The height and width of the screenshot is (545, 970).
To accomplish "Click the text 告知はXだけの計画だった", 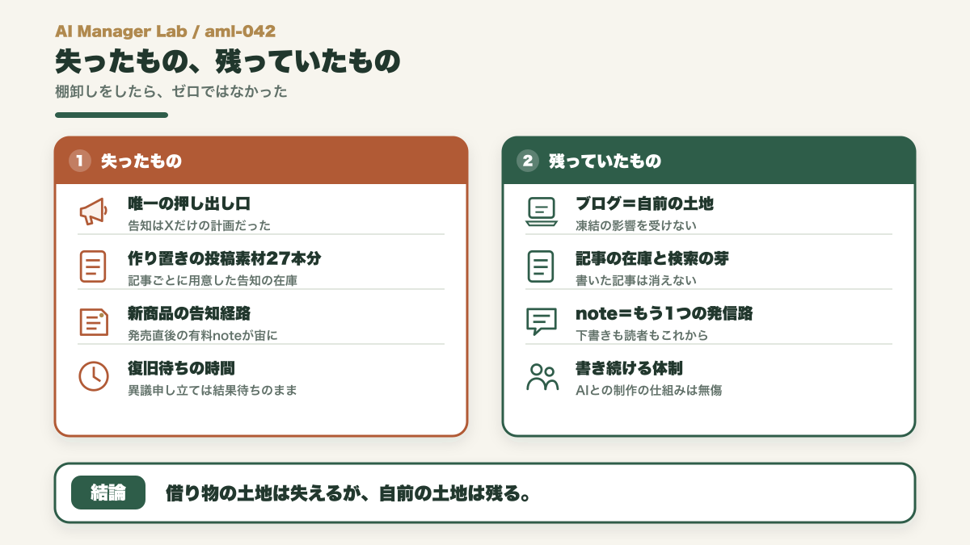I will [200, 225].
